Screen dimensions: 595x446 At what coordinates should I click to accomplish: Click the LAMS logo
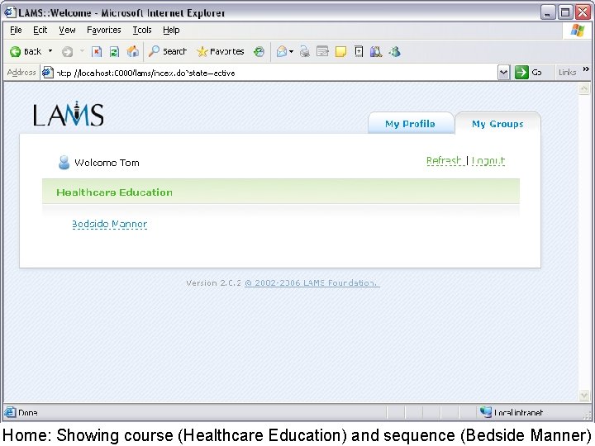pos(69,114)
